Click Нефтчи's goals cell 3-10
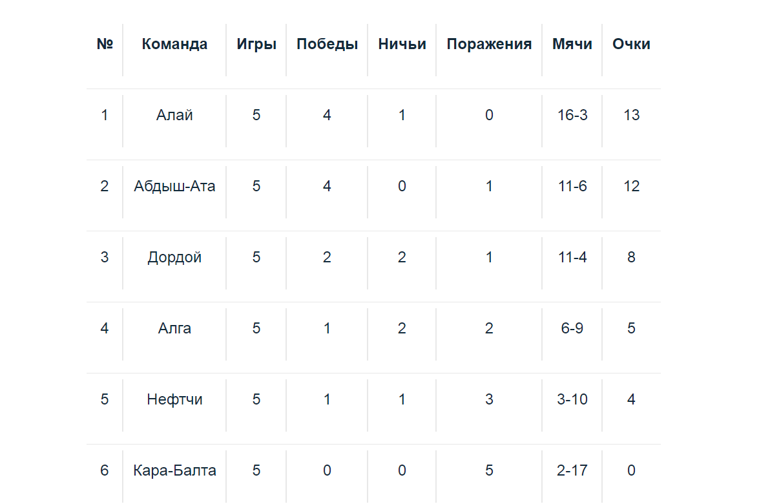 click(572, 399)
